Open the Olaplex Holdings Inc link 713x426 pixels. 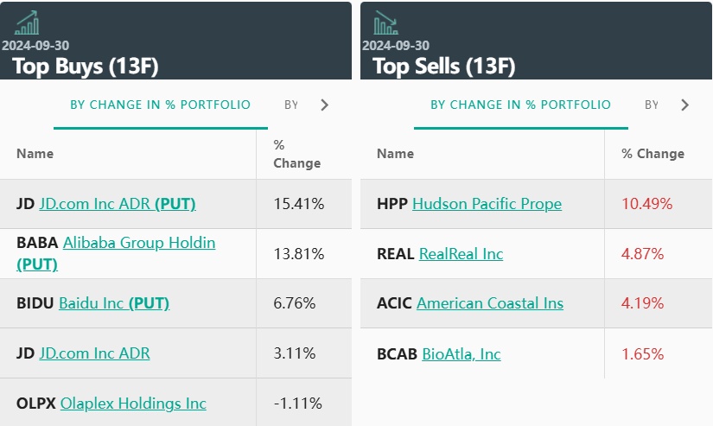pyautogui.click(x=133, y=404)
